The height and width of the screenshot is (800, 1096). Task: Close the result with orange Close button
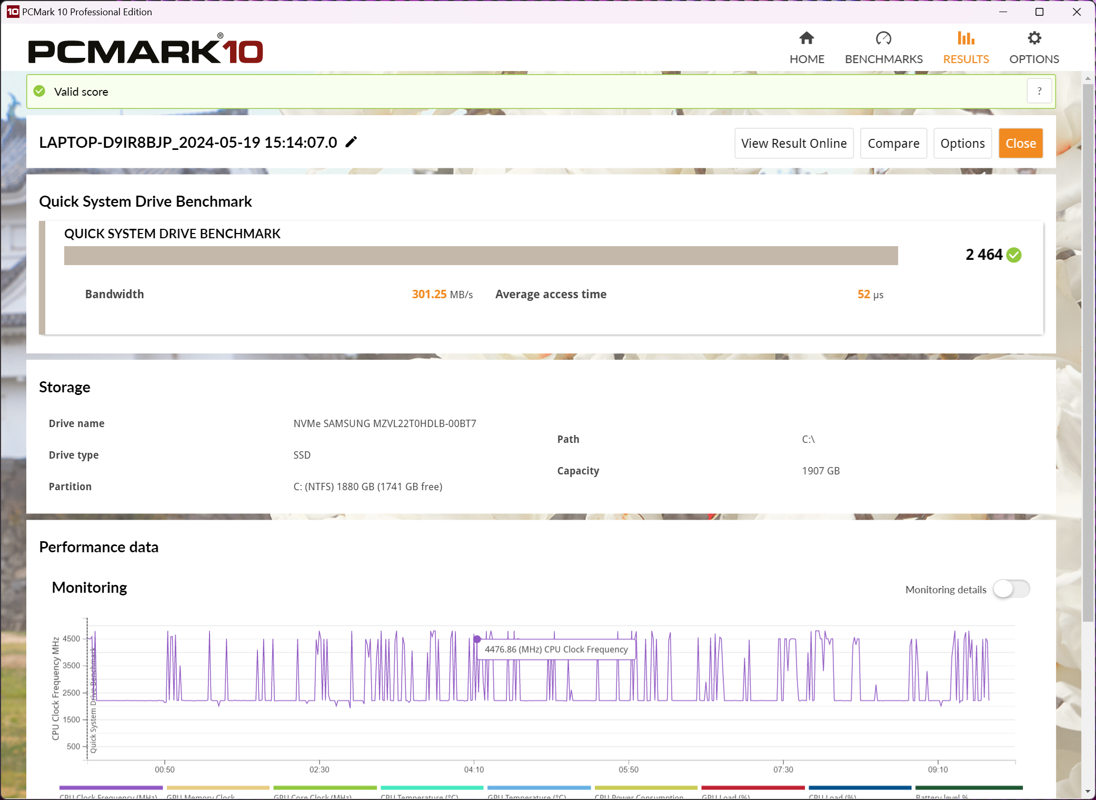click(x=1021, y=143)
